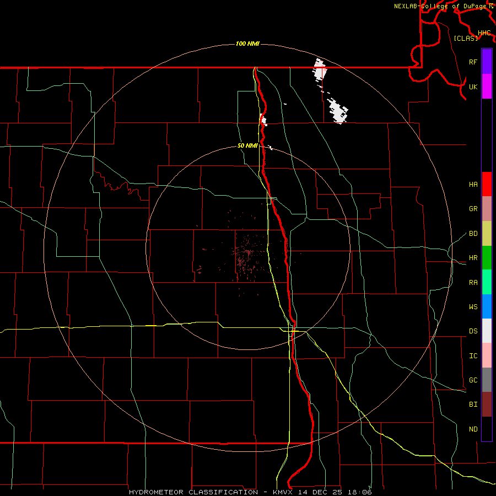Click the [CLAS] label
Screen dimensions: 496x496
[466, 38]
